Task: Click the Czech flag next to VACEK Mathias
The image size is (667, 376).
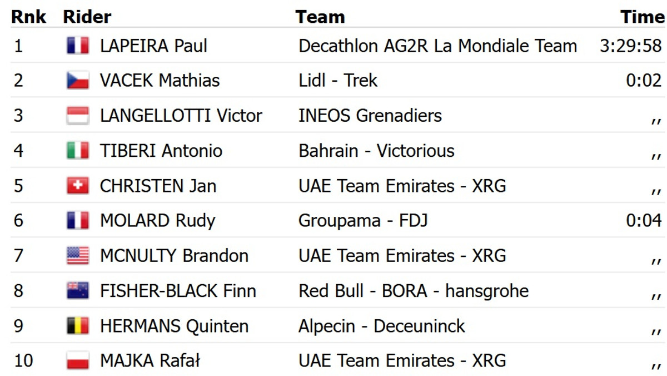Action: click(77, 81)
